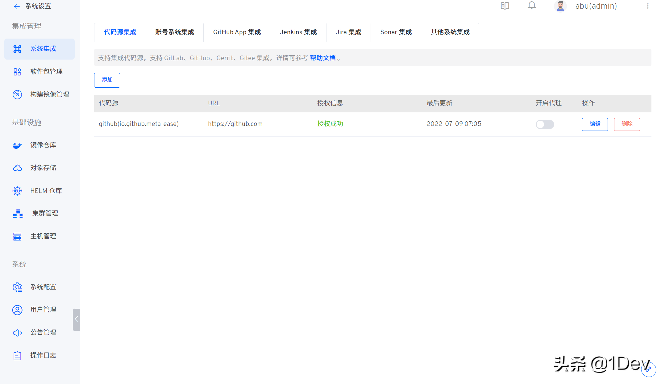
Task: Click 删除 for the github code source
Action: [x=627, y=124]
